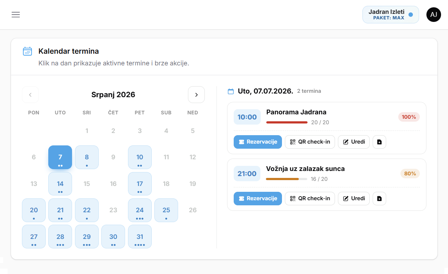Click Uredi for Vožnja uz zalazak sunca
This screenshot has height=274, width=448.
pos(354,198)
